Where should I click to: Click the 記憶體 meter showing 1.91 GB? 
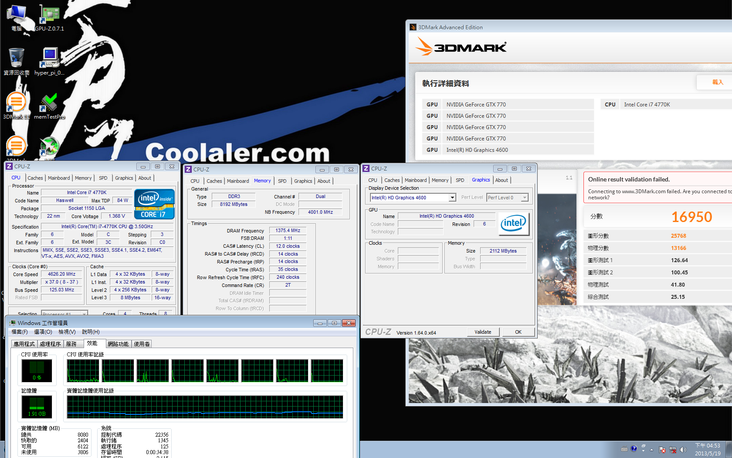[37, 407]
